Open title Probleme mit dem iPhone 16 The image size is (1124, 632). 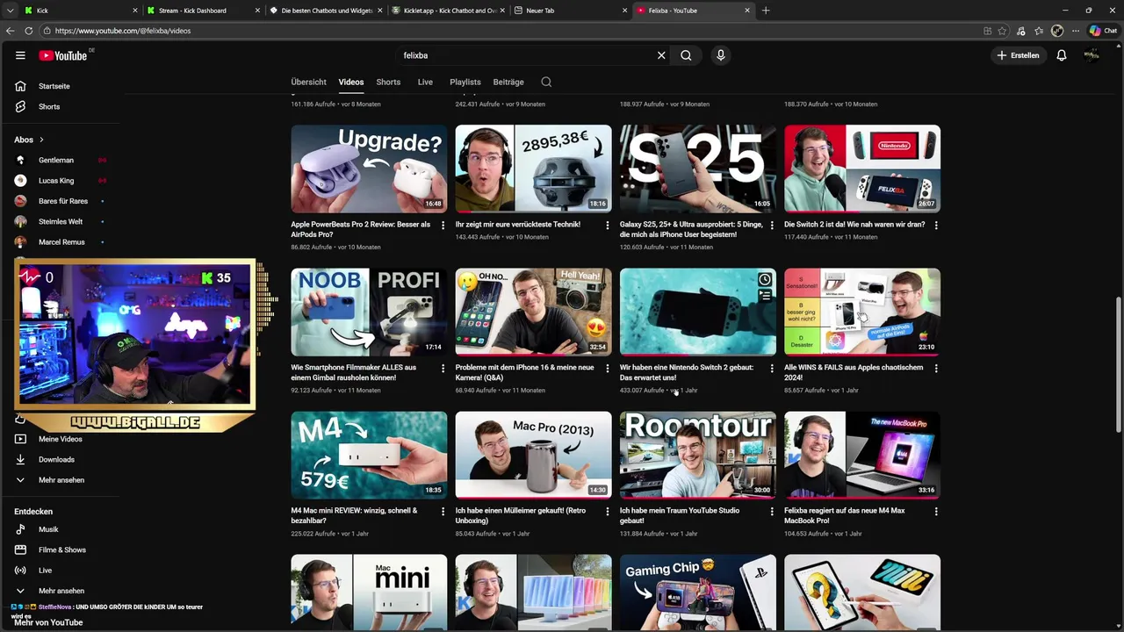pyautogui.click(x=524, y=372)
